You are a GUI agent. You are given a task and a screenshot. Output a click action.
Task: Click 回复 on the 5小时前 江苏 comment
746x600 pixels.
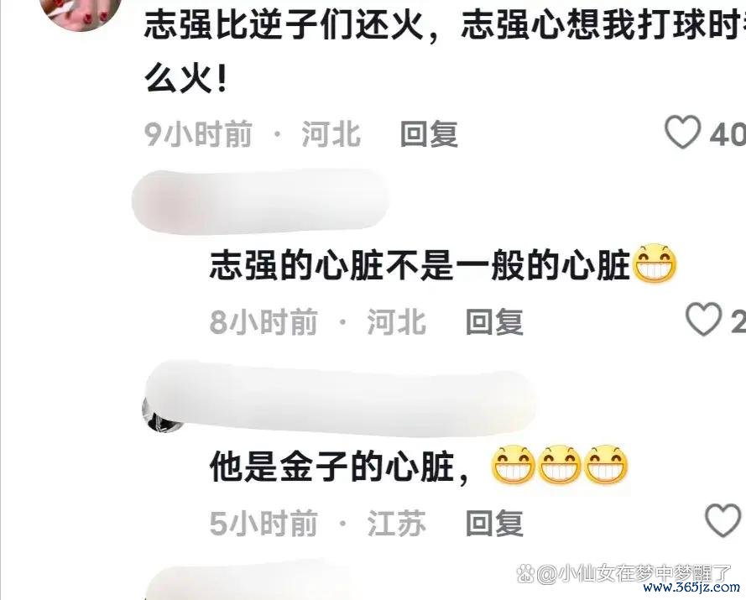tap(494, 523)
